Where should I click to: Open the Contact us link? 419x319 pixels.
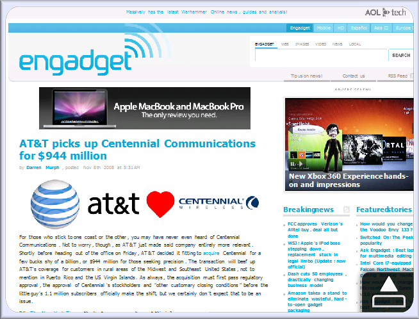point(354,76)
